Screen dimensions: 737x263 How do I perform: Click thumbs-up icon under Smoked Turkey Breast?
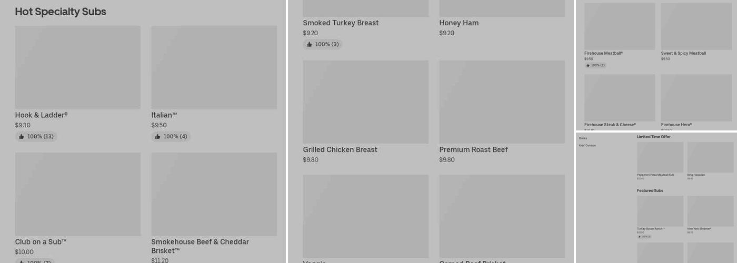pos(310,45)
